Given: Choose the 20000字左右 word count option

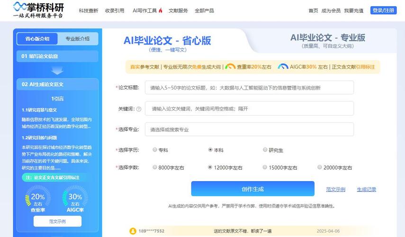Looking at the screenshot, I should pyautogui.click(x=320, y=167).
